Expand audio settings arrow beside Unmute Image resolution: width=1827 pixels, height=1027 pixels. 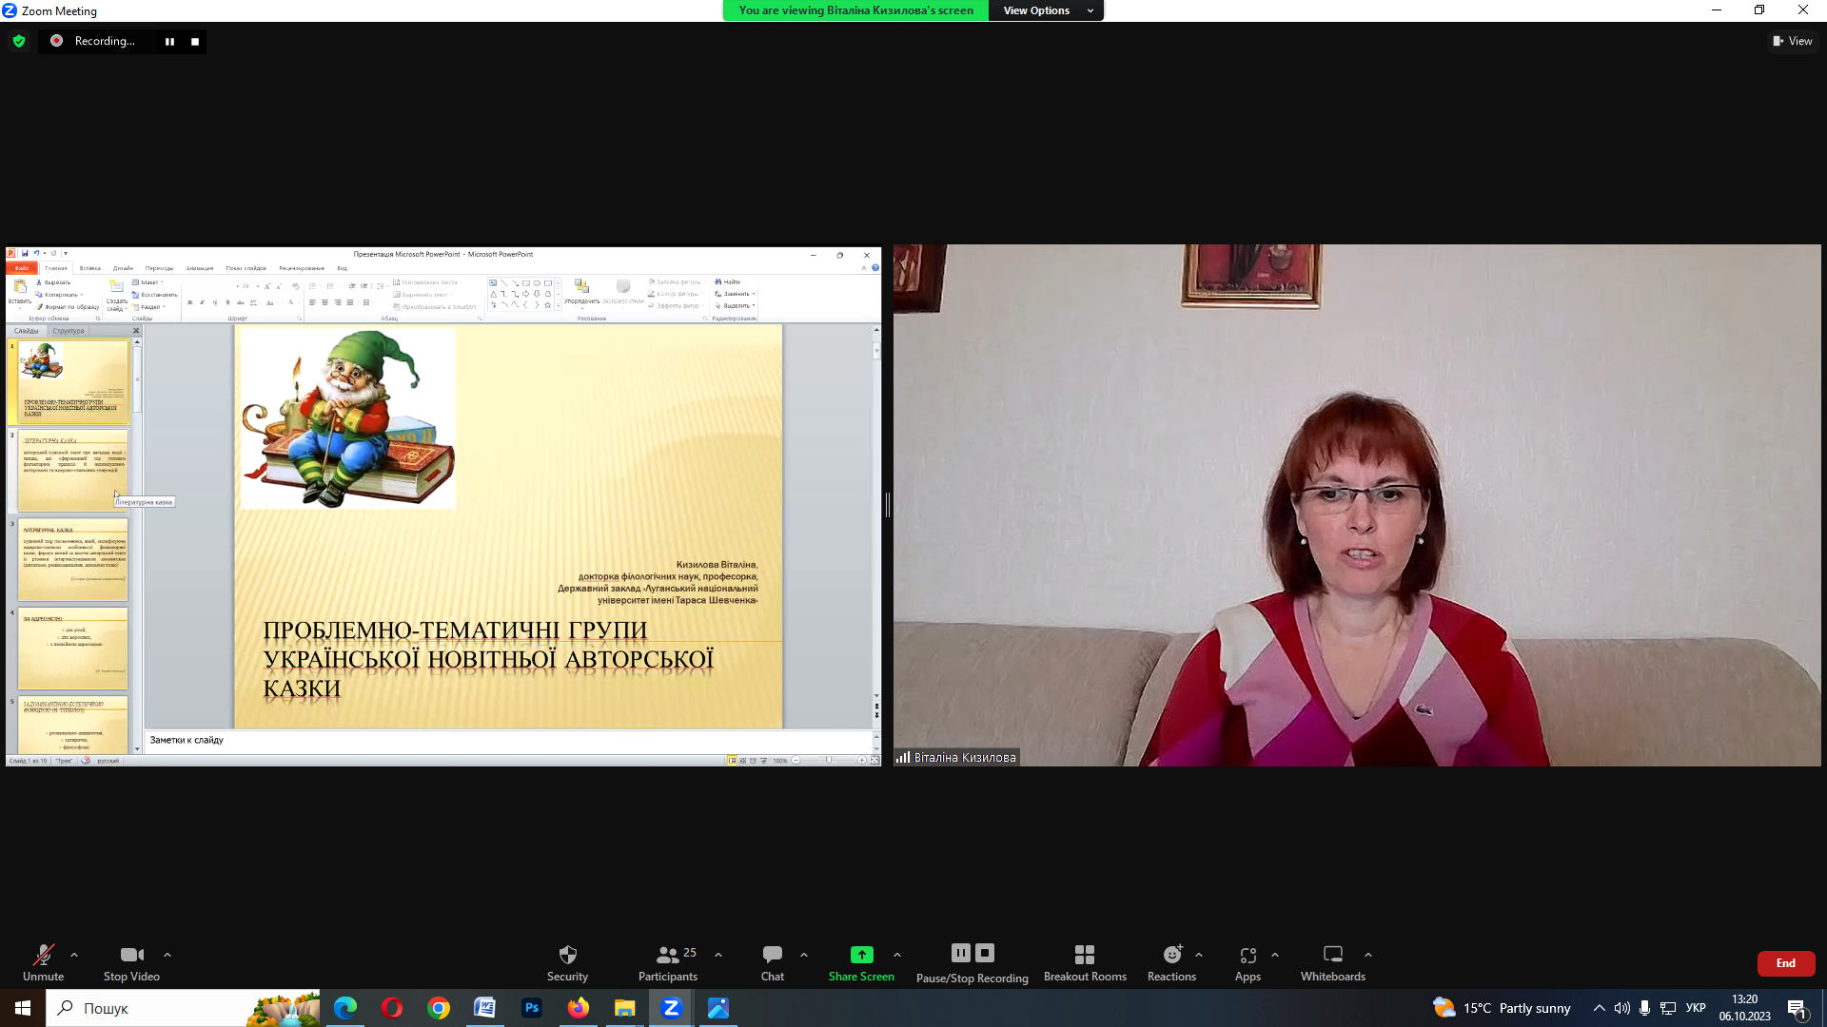point(74,955)
